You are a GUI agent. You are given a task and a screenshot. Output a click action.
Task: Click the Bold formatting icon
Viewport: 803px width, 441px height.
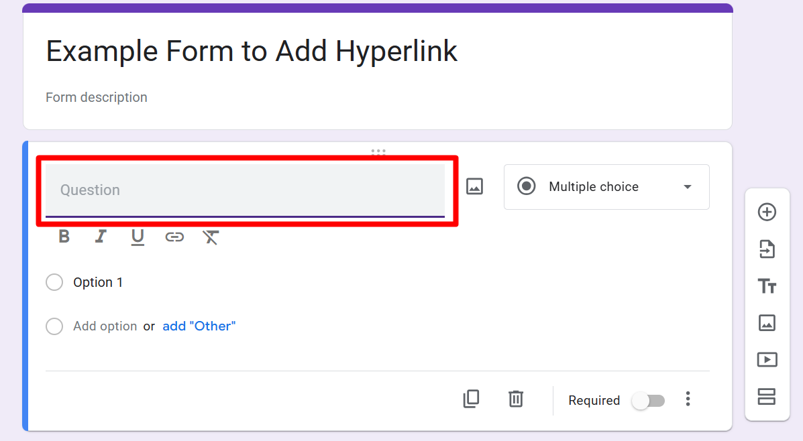tap(64, 237)
